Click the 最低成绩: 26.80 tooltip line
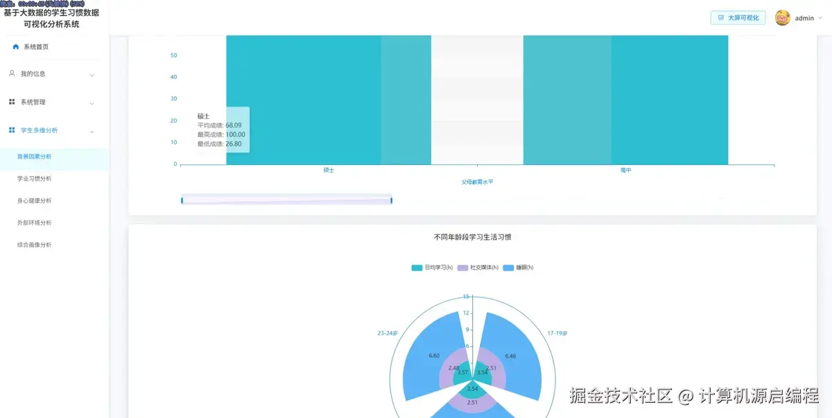The image size is (832, 418). [220, 144]
